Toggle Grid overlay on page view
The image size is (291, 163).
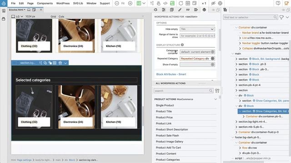pos(53,16)
